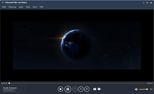This screenshot has width=154, height=94.
Task: Pause the playing video
Action: pos(68,89)
